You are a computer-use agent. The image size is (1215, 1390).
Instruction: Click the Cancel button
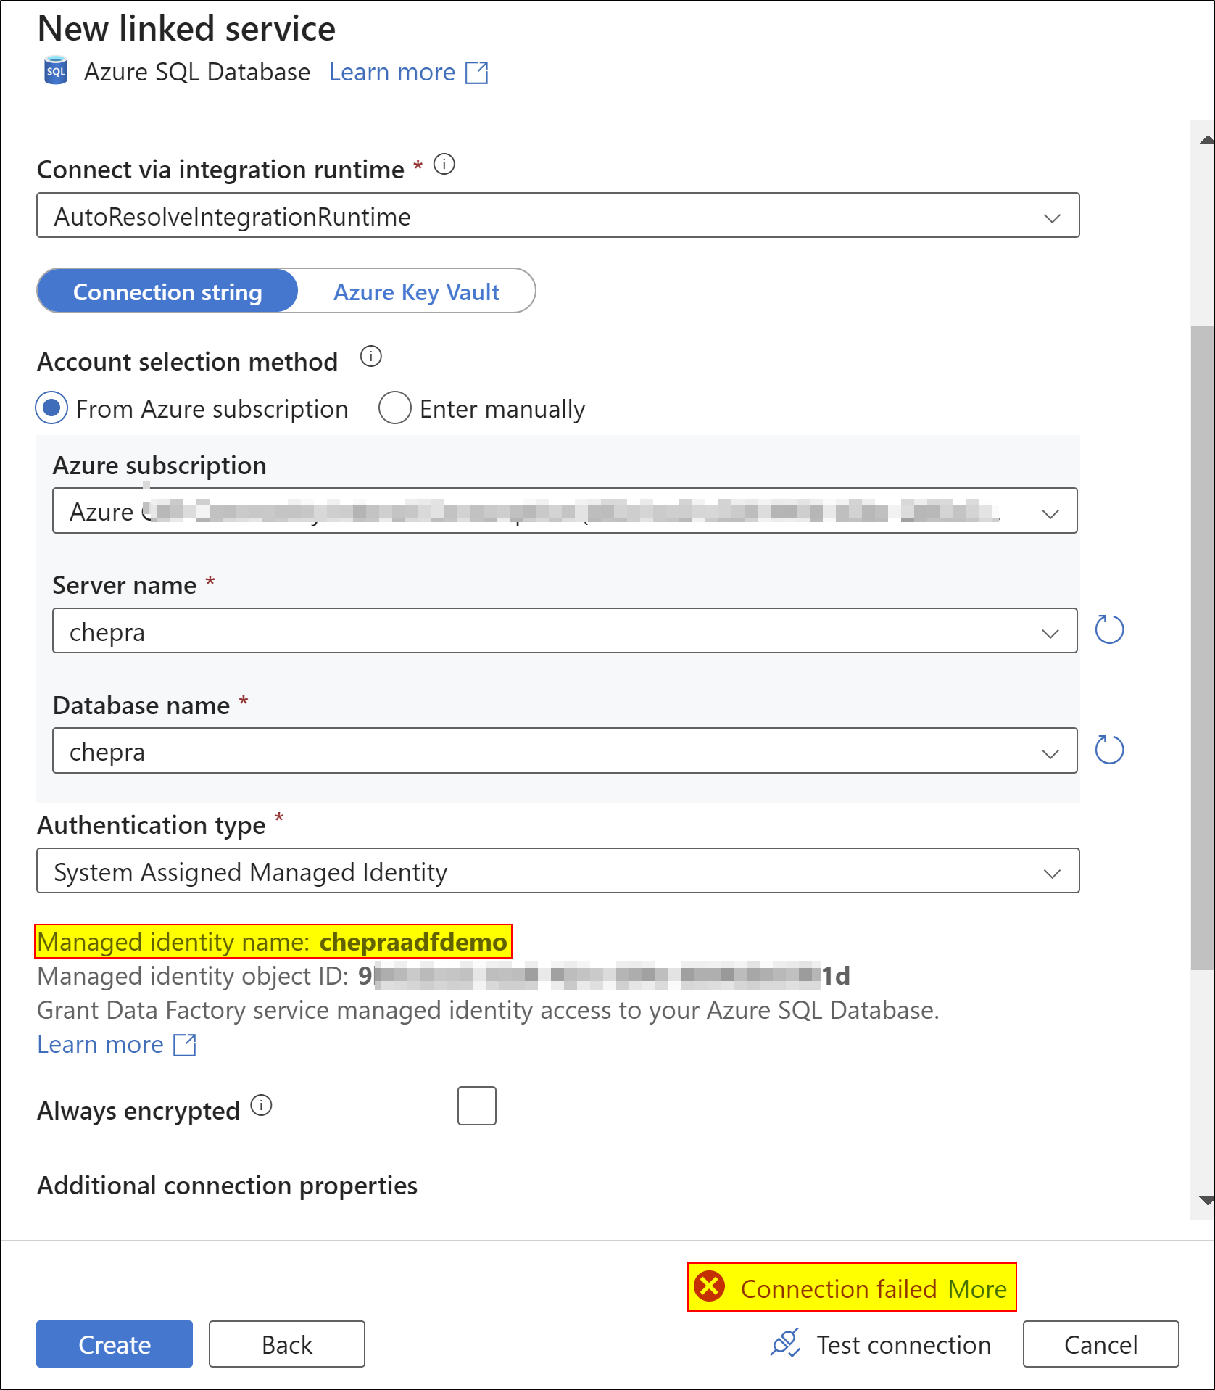click(1101, 1344)
